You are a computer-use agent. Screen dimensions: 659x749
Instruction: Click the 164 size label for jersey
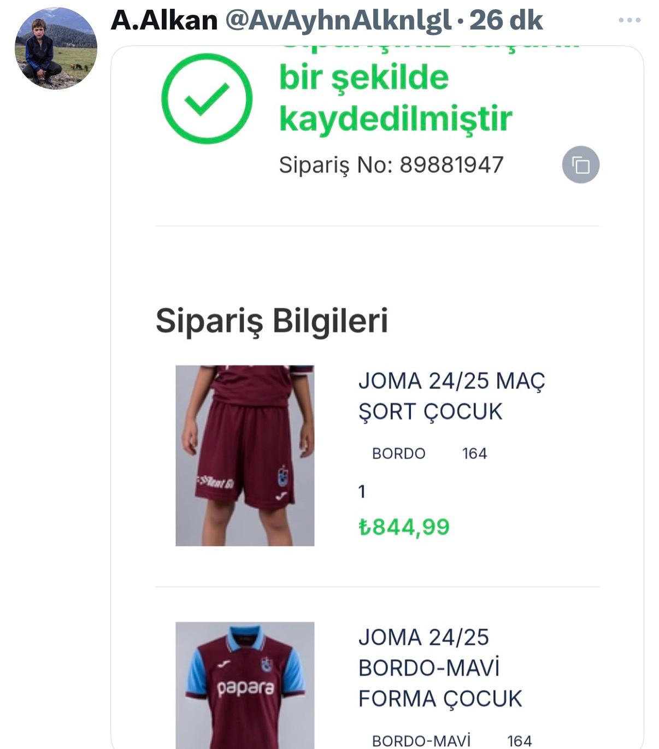519,740
